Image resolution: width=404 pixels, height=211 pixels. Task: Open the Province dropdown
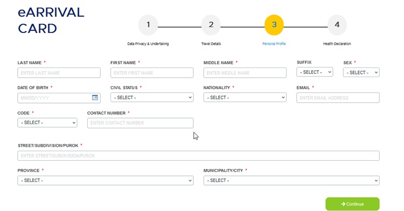pos(106,181)
